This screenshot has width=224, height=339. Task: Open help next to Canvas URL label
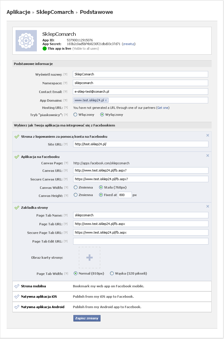[66, 171]
